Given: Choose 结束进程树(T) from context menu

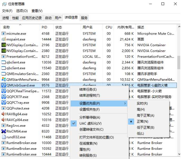Looking at the screenshot, I should click(99, 95).
